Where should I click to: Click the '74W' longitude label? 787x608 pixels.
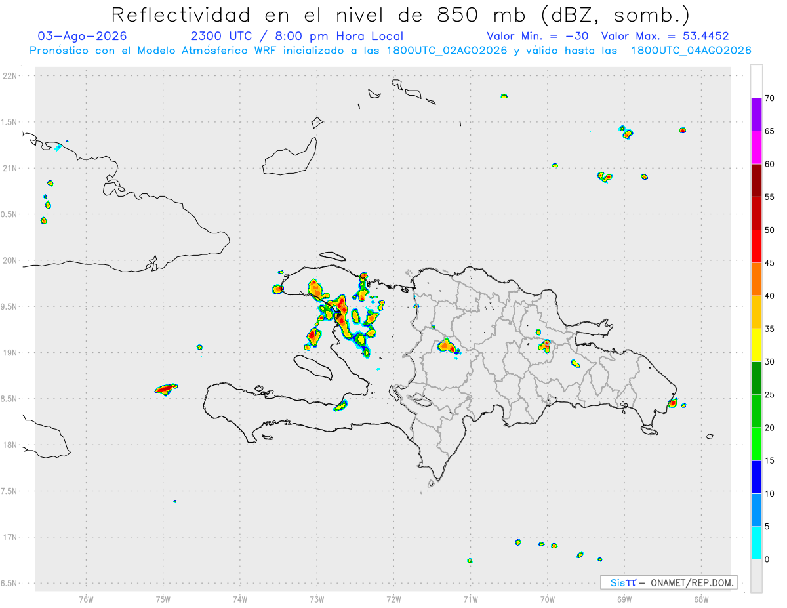[239, 598]
